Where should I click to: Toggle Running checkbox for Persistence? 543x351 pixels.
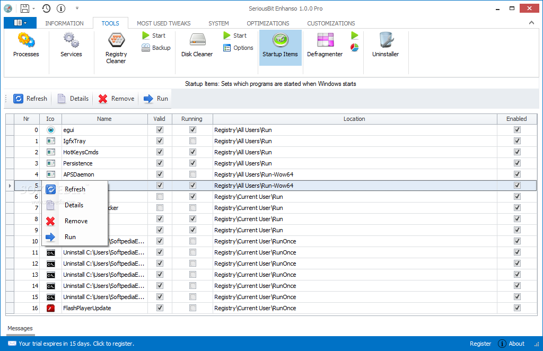click(192, 163)
